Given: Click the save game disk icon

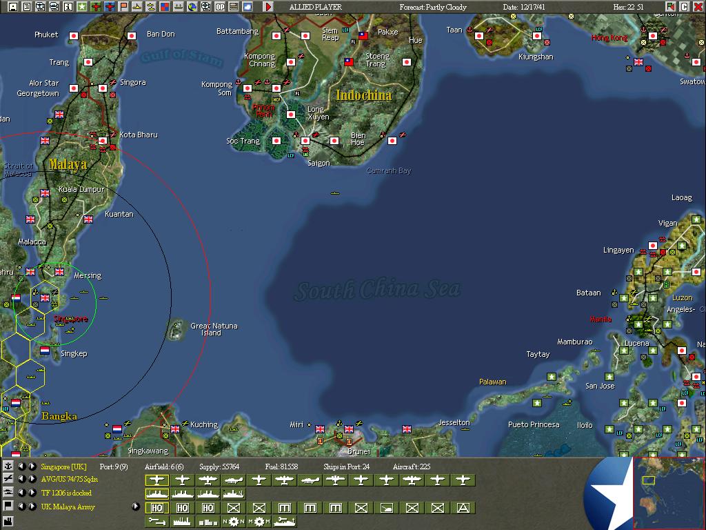Looking at the screenshot, I should (x=13, y=7).
